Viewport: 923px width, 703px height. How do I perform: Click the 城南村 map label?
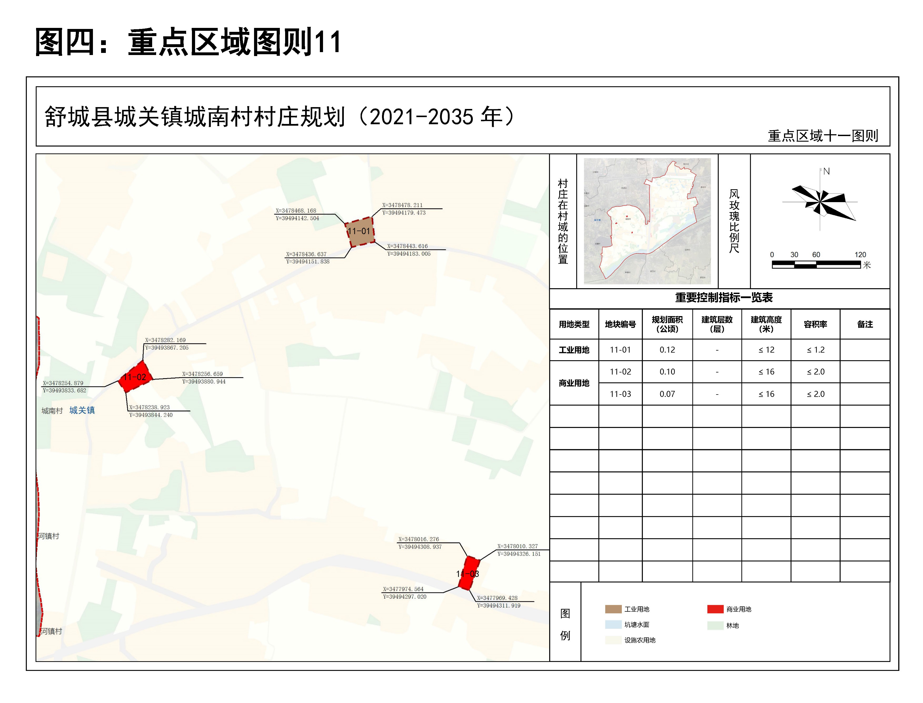tap(52, 411)
